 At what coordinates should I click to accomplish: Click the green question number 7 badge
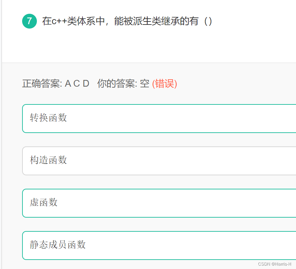click(x=29, y=21)
